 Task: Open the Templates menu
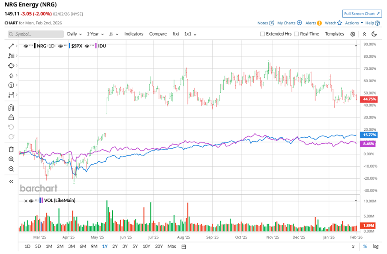[x=334, y=34]
